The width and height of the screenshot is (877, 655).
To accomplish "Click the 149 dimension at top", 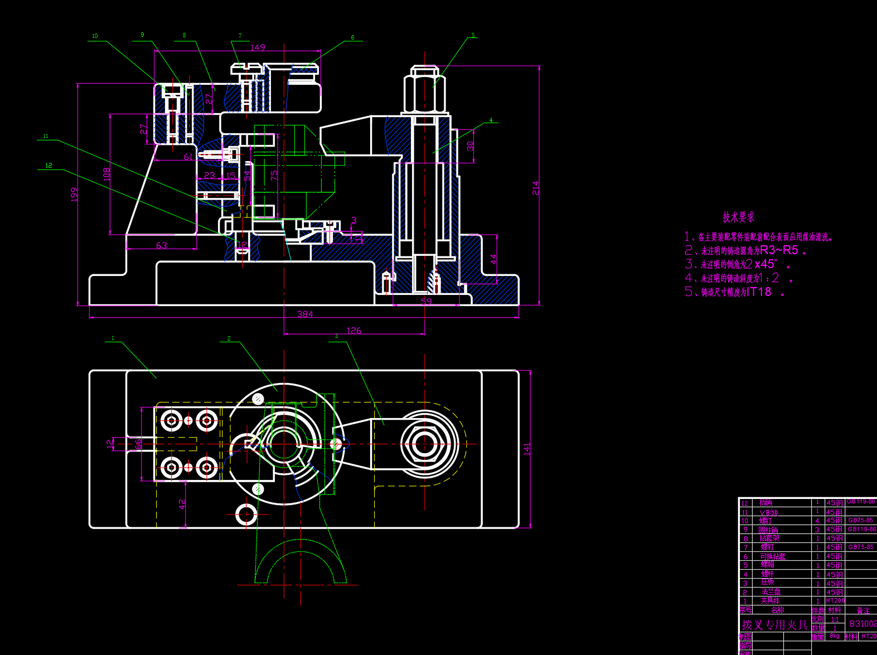I will pyautogui.click(x=258, y=47).
